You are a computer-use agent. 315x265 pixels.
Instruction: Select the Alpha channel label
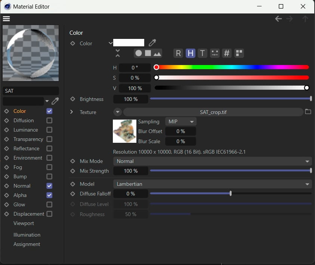pos(20,195)
